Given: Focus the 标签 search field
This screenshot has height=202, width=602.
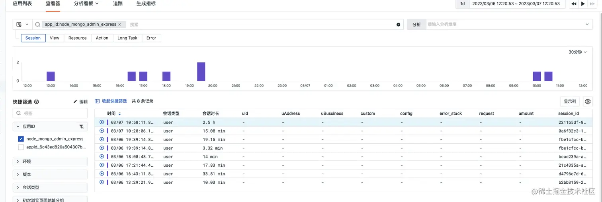Looking at the screenshot, I should coord(50,113).
